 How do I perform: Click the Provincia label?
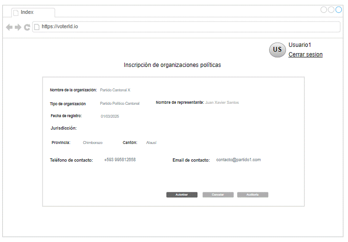click(61, 143)
